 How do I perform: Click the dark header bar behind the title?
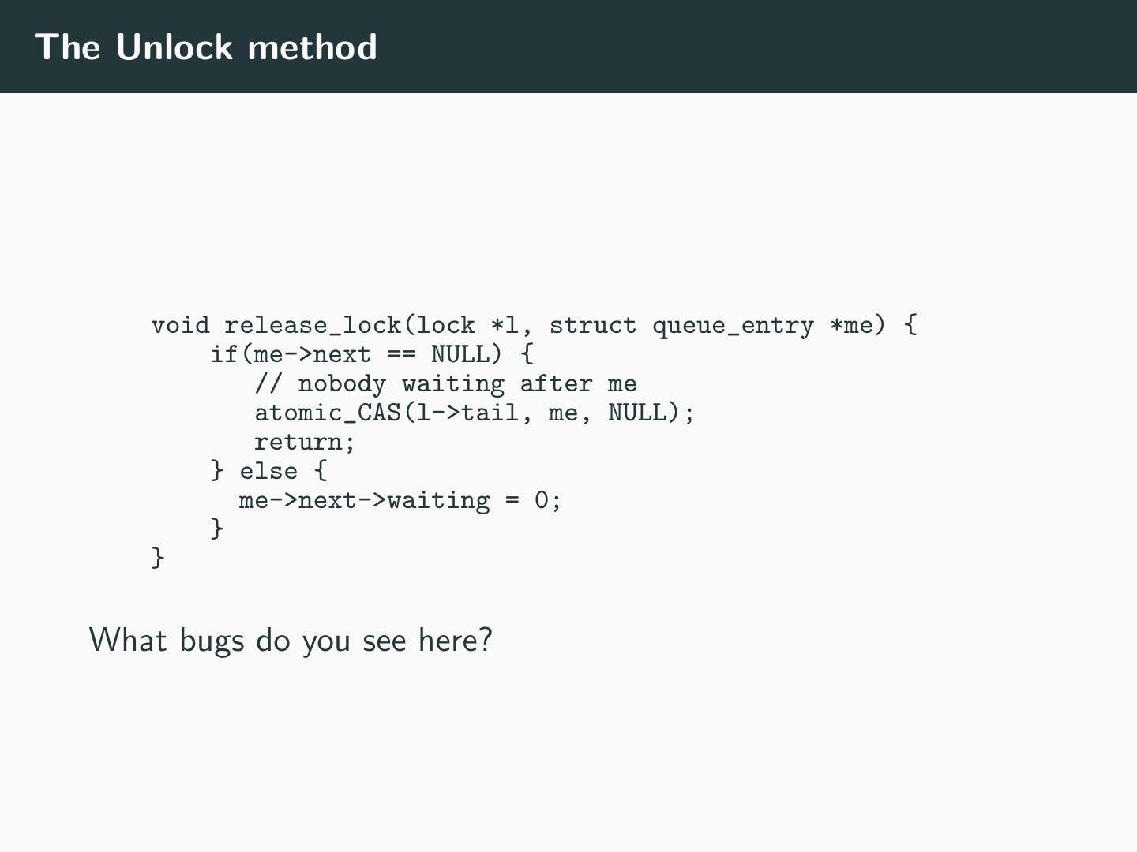711,47
